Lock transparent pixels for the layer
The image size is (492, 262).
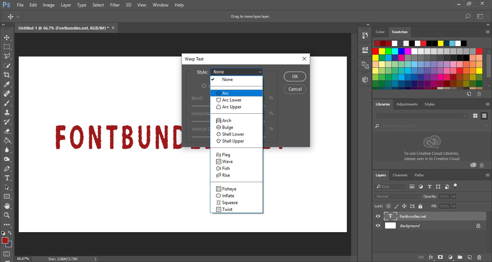(388, 206)
